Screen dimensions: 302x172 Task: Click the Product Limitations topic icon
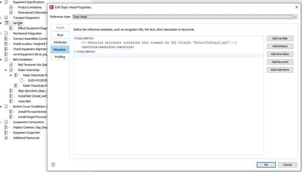[x=11, y=7]
